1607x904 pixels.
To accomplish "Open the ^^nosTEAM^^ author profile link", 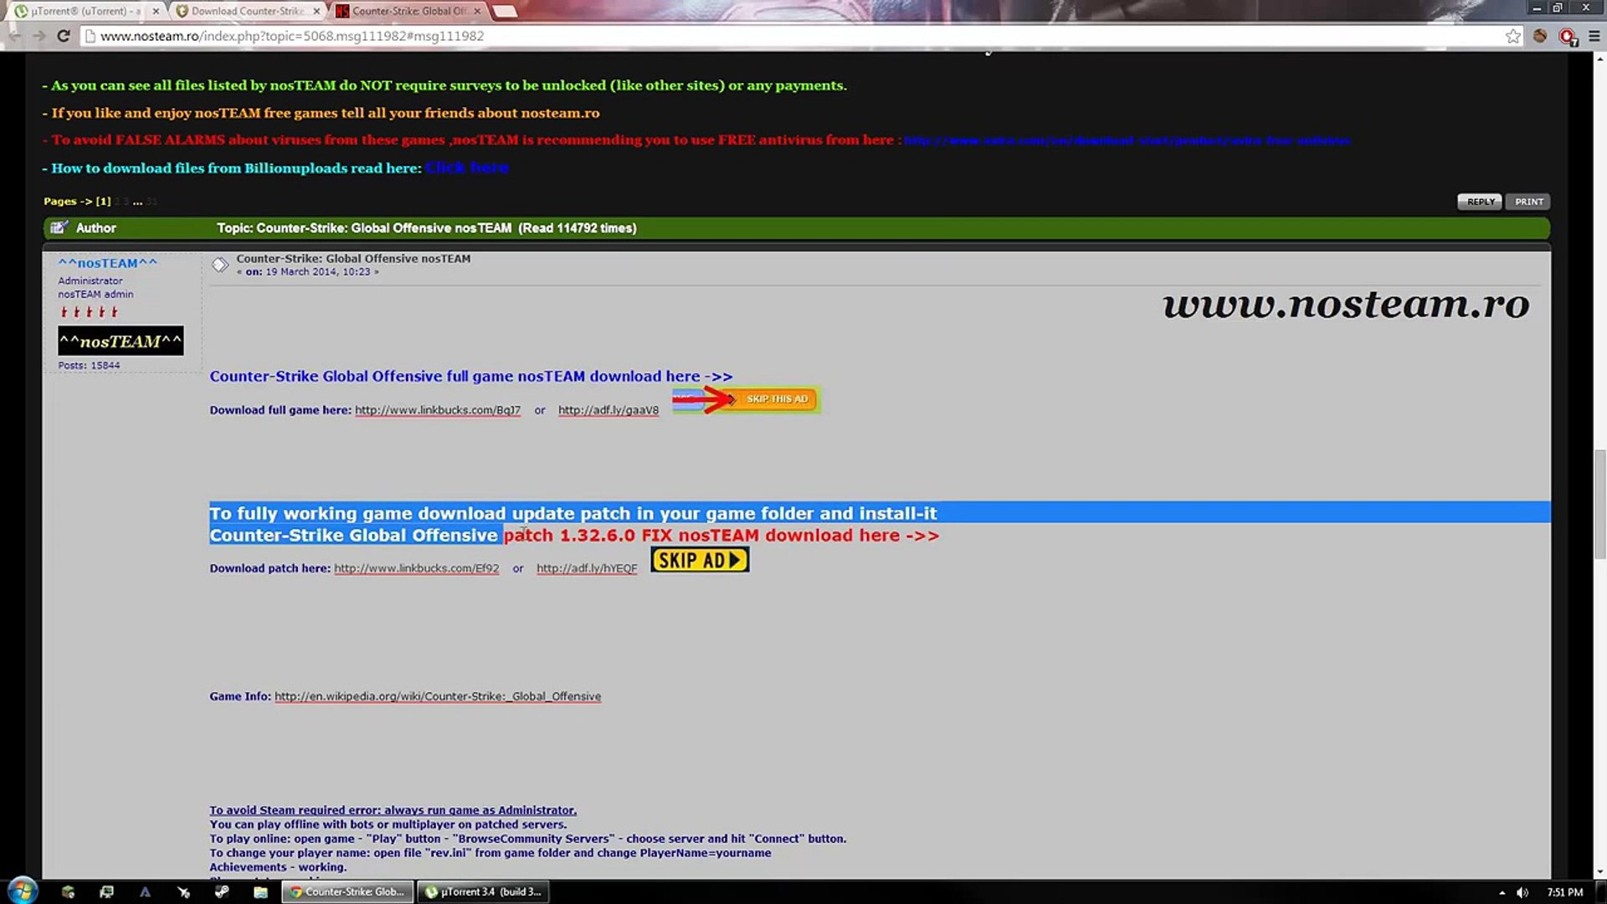I will [x=107, y=263].
